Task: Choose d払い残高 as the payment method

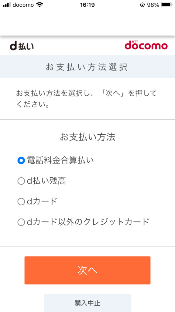Action: point(21,181)
